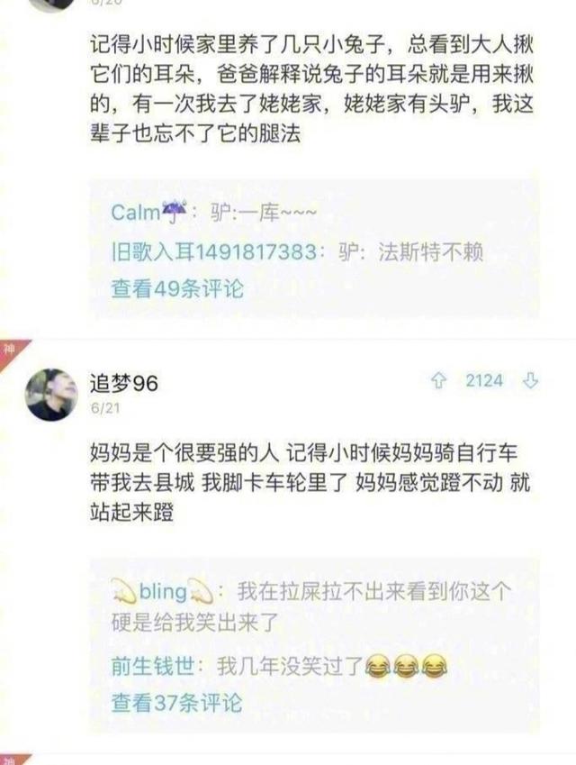Select the bicycle story by 追梦96
The image size is (576, 765).
310,482
